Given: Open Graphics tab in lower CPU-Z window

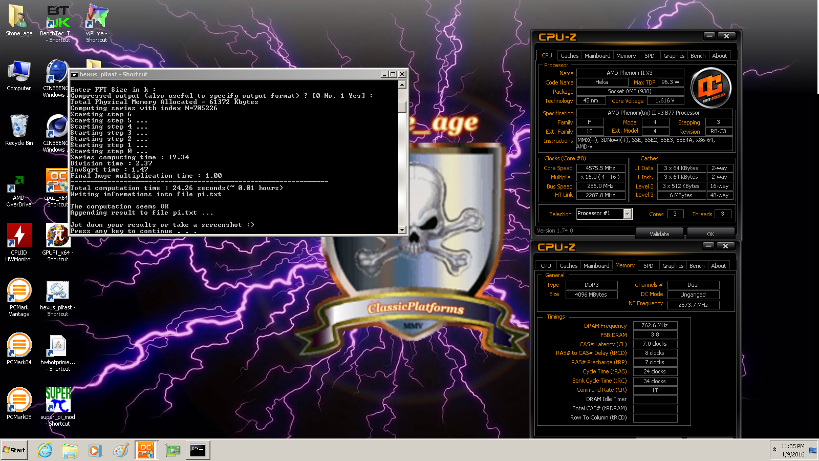Looking at the screenshot, I should [673, 266].
